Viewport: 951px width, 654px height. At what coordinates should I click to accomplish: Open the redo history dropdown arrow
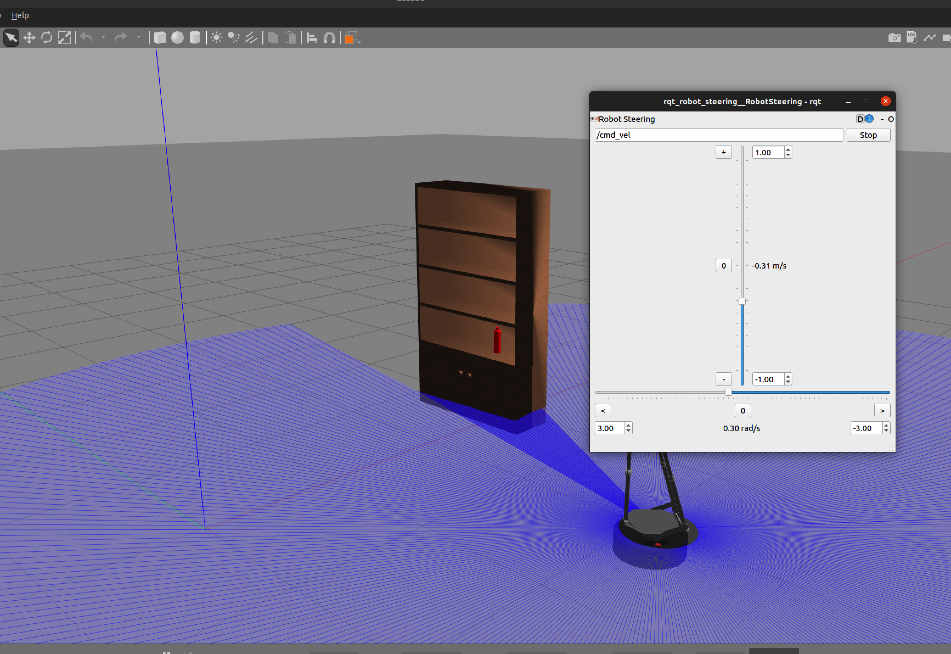(x=138, y=38)
